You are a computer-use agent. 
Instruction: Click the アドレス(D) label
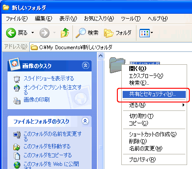[16, 47]
